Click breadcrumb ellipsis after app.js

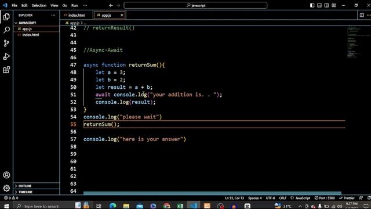point(85,23)
